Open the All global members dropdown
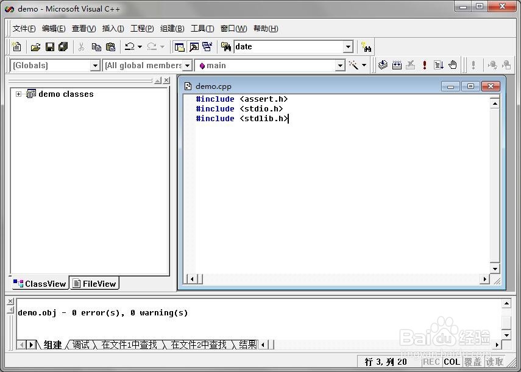This screenshot has width=521, height=372. tap(188, 65)
